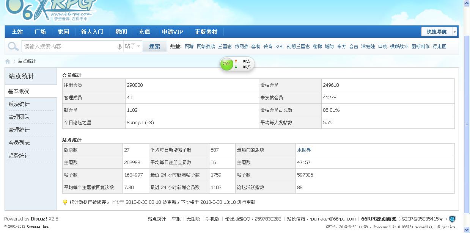Click the scrollbar up arrow
The width and height of the screenshot is (470, 233).
467,3
